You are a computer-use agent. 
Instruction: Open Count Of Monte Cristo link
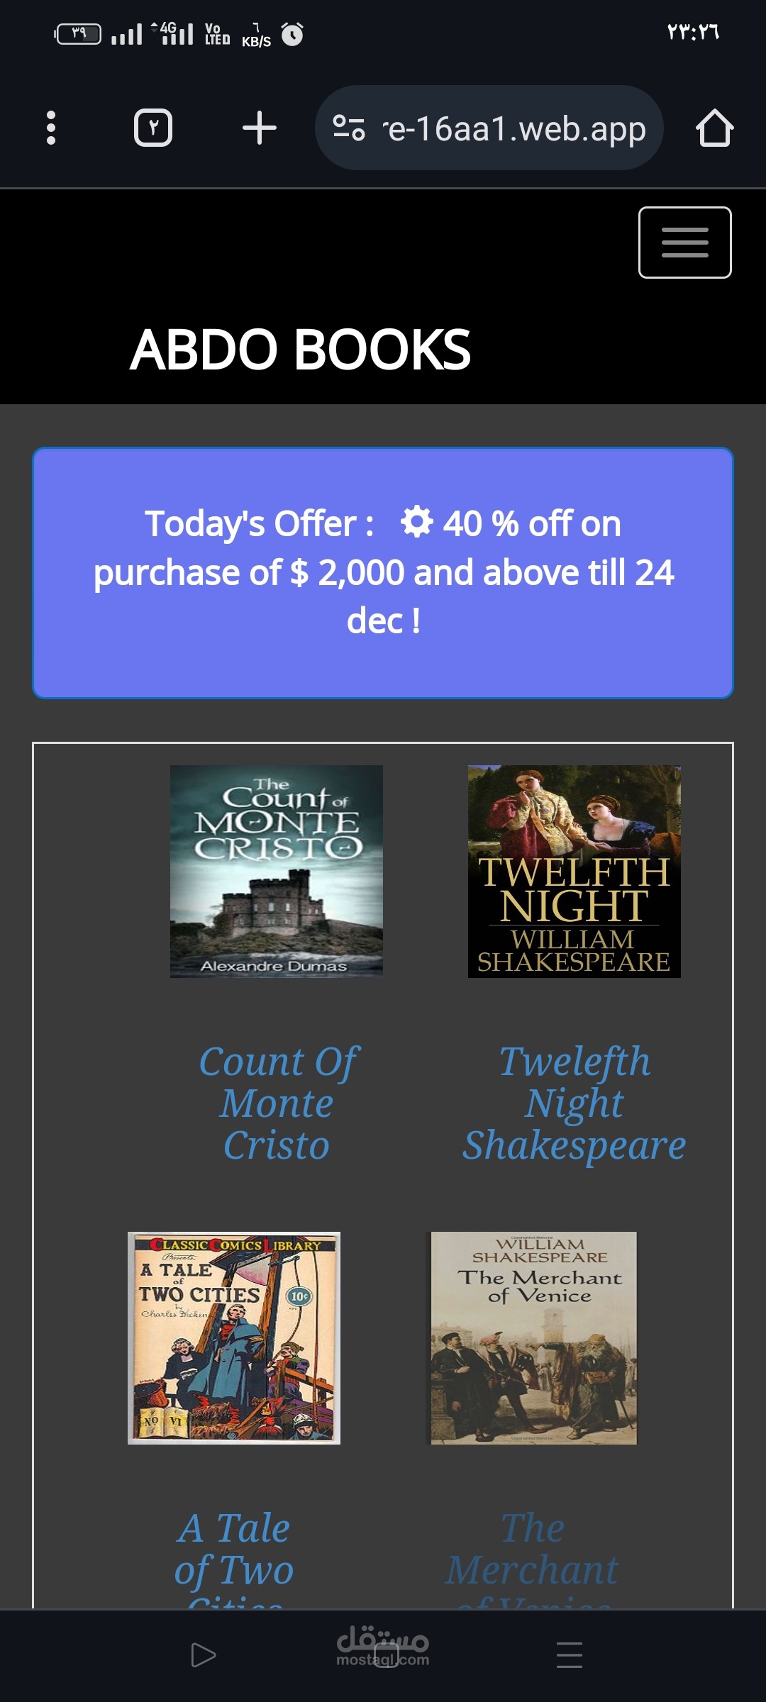click(277, 1103)
